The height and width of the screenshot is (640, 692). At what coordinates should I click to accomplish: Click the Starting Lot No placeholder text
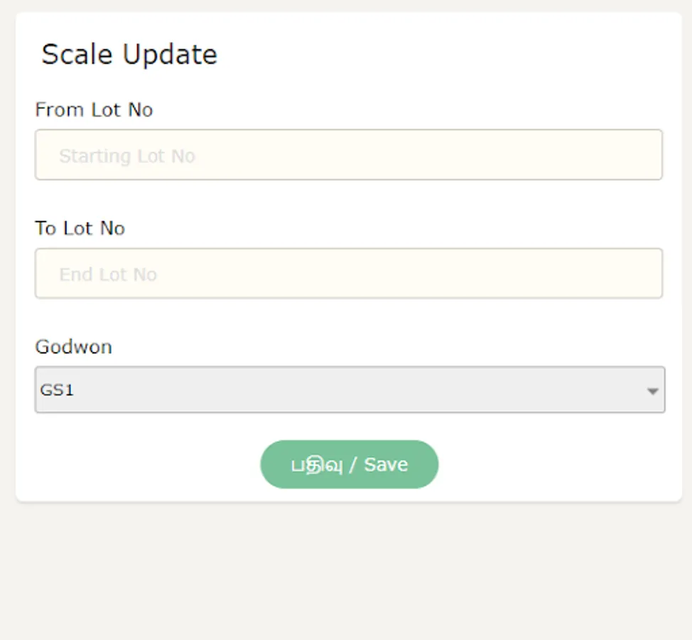pyautogui.click(x=127, y=156)
